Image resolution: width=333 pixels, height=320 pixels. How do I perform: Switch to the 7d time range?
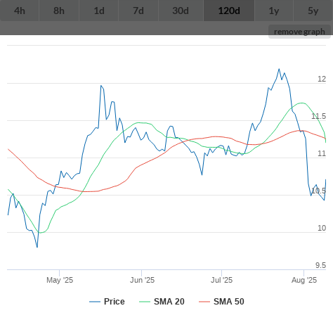(x=138, y=11)
